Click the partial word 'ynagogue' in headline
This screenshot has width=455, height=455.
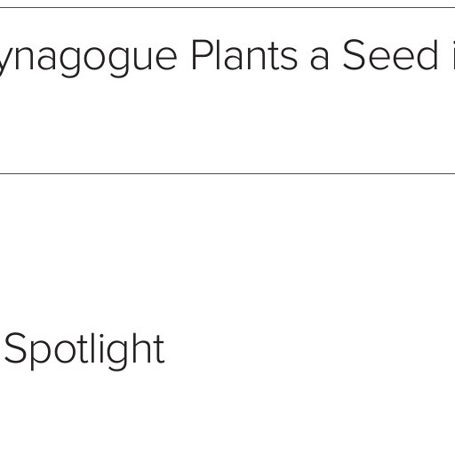pos(88,58)
